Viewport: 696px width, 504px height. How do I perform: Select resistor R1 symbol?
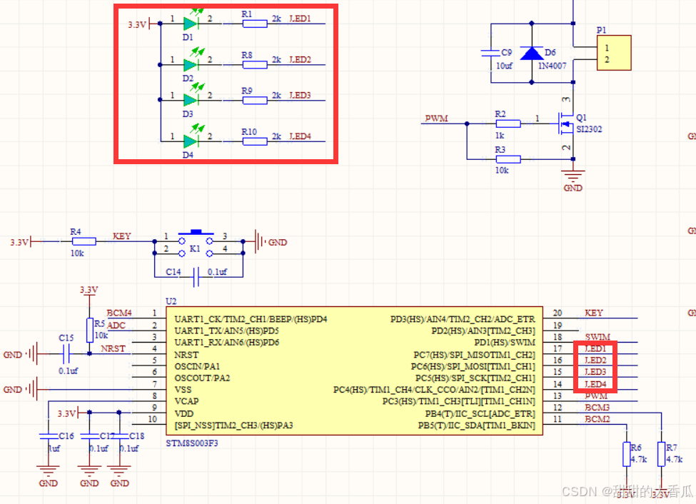point(255,24)
